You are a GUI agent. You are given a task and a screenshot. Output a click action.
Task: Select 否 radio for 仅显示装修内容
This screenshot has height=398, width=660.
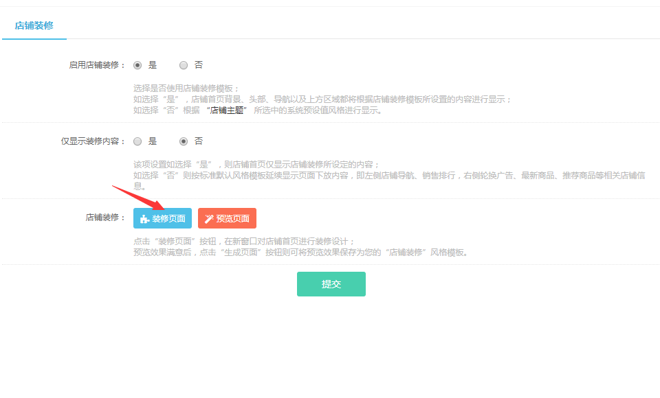tap(184, 141)
